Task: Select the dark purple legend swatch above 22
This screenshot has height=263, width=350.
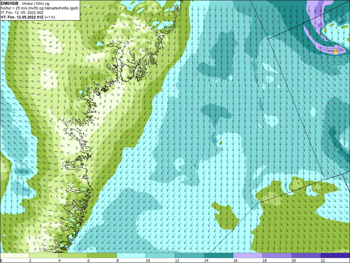Action: click(335, 255)
